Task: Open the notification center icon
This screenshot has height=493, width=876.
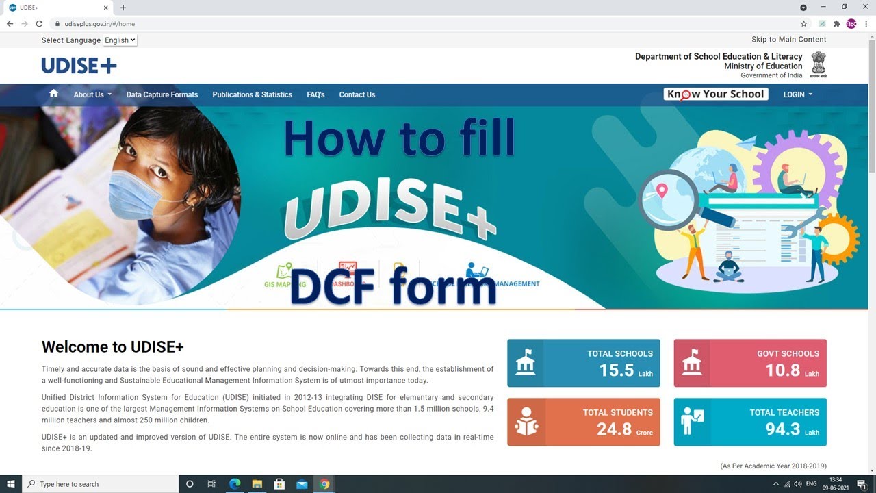Action: click(862, 484)
